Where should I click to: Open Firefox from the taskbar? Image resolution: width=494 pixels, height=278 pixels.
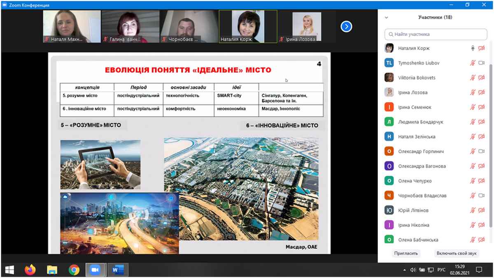click(x=30, y=270)
